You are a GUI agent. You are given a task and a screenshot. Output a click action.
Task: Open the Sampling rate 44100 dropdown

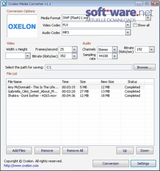pyautogui.click(x=115, y=56)
